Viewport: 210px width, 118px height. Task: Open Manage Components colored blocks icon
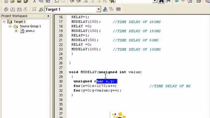click(x=105, y=9)
